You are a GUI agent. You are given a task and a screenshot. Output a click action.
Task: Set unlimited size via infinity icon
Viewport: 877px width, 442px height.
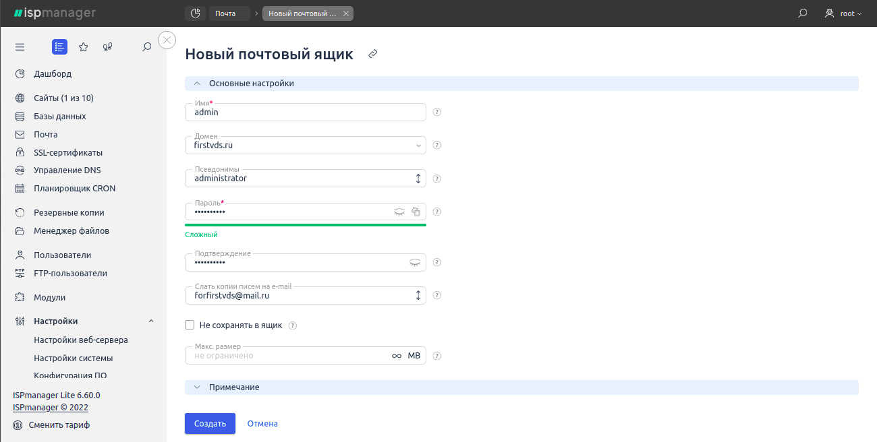click(397, 356)
